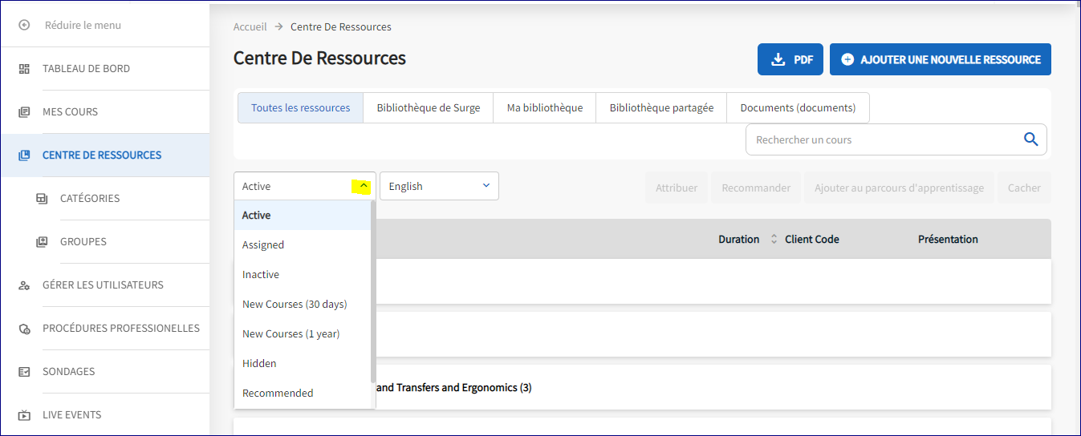Viewport: 1081px width, 436px height.
Task: Open the Ma bibliothèque tab
Action: pyautogui.click(x=544, y=108)
